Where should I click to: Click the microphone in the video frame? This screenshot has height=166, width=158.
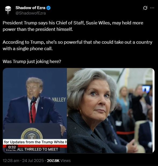pyautogui.click(x=34, y=100)
